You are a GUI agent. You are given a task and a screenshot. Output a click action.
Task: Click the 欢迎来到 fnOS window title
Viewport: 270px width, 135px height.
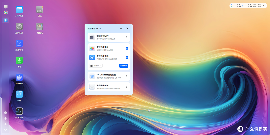(94, 28)
